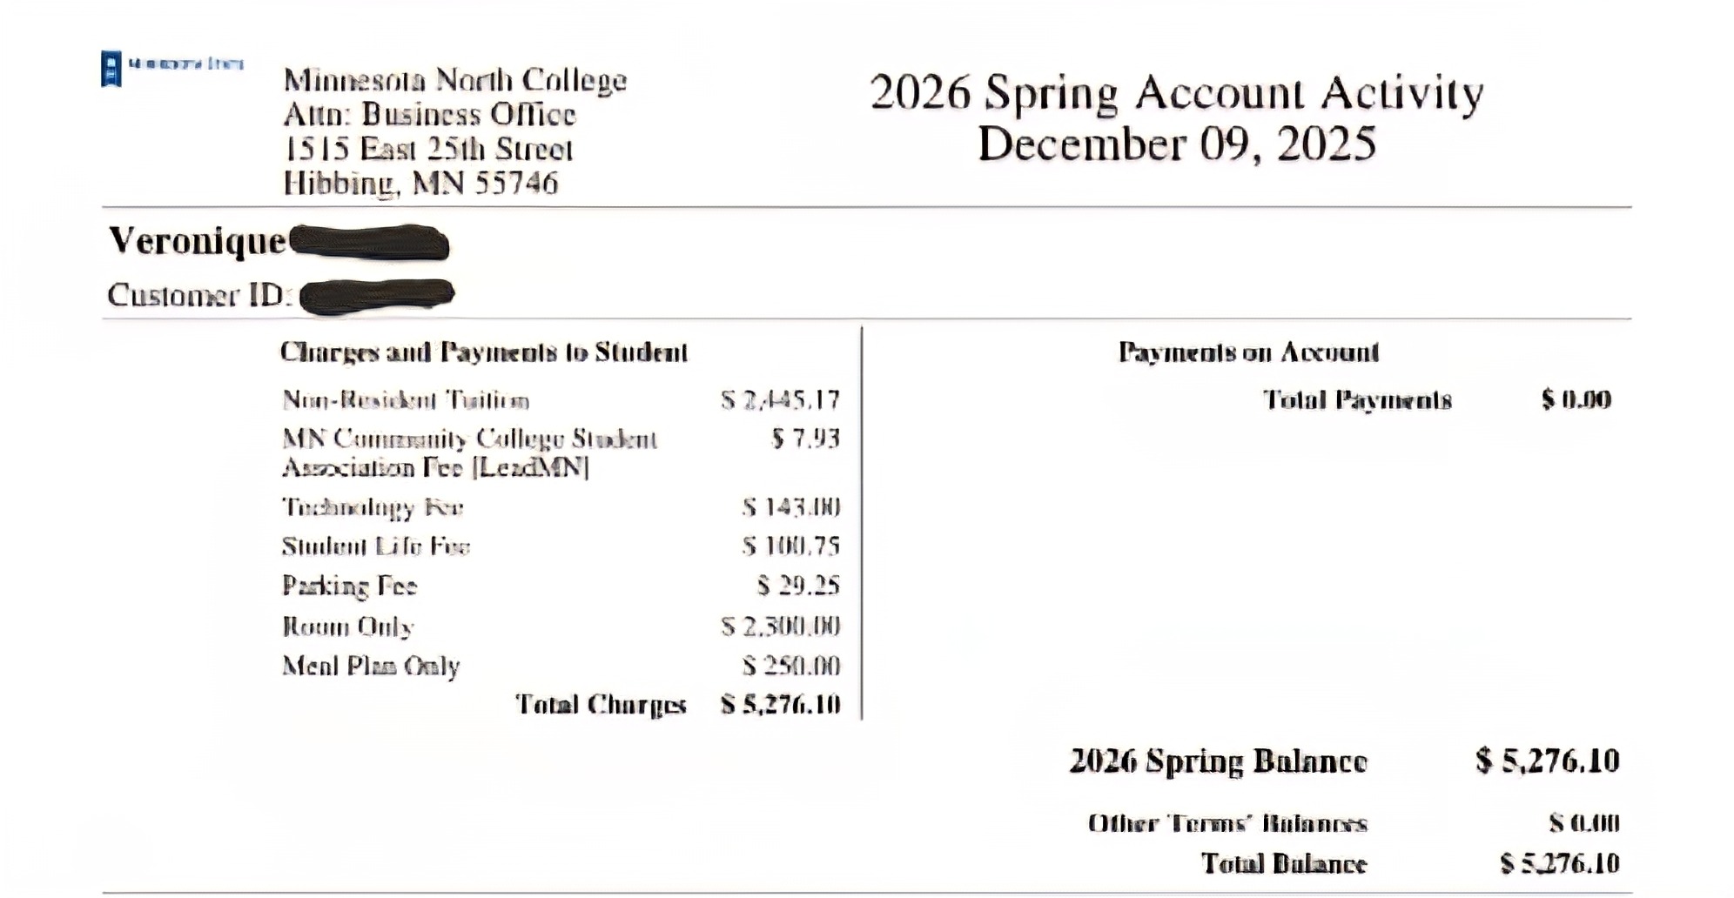
Task: Click the Hibbing, MN 55746 address line
Action: point(420,184)
